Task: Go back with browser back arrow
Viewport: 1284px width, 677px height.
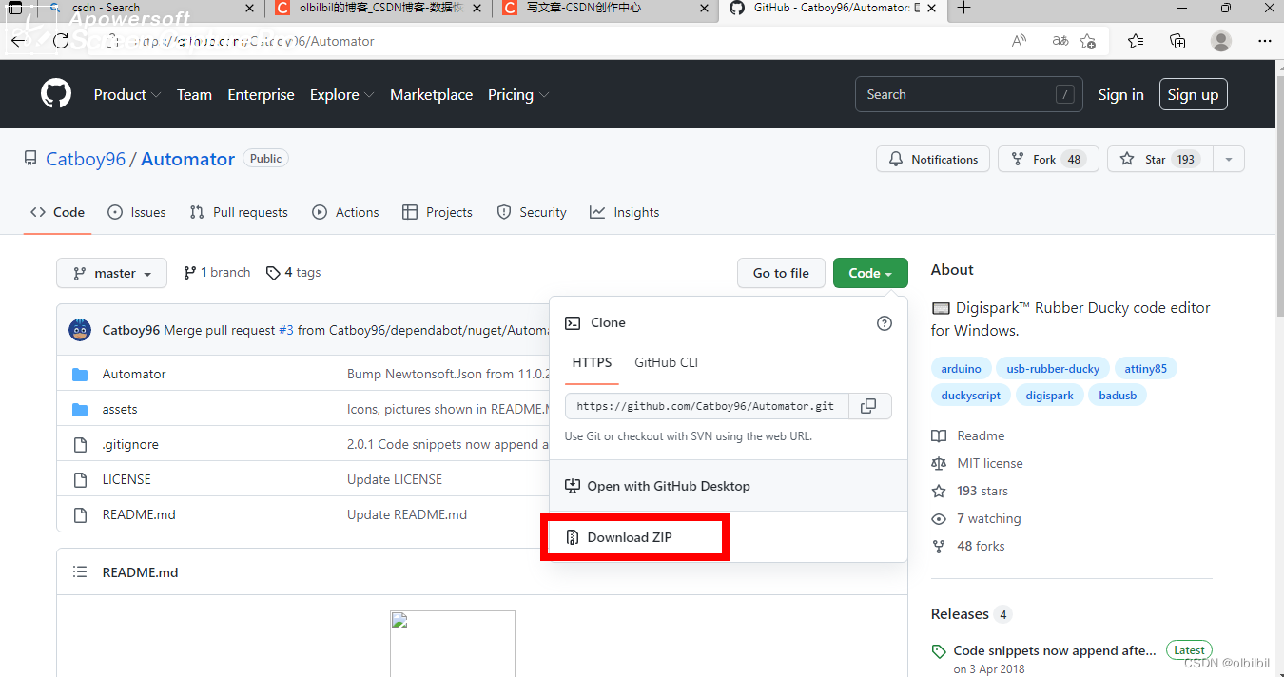Action: pos(18,41)
